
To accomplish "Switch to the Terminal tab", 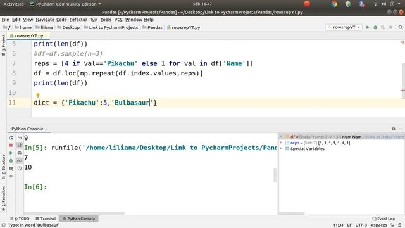I will (46, 218).
